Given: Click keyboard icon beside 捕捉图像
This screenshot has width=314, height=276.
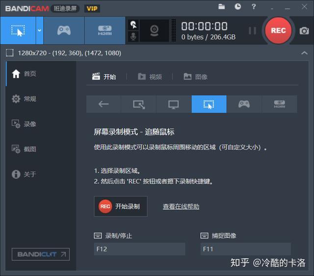Looking at the screenshot, I should 204,236.
